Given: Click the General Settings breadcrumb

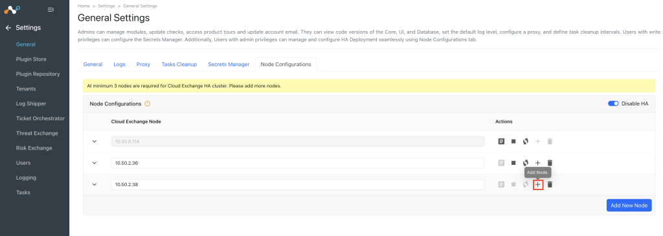Looking at the screenshot, I should 140,6.
